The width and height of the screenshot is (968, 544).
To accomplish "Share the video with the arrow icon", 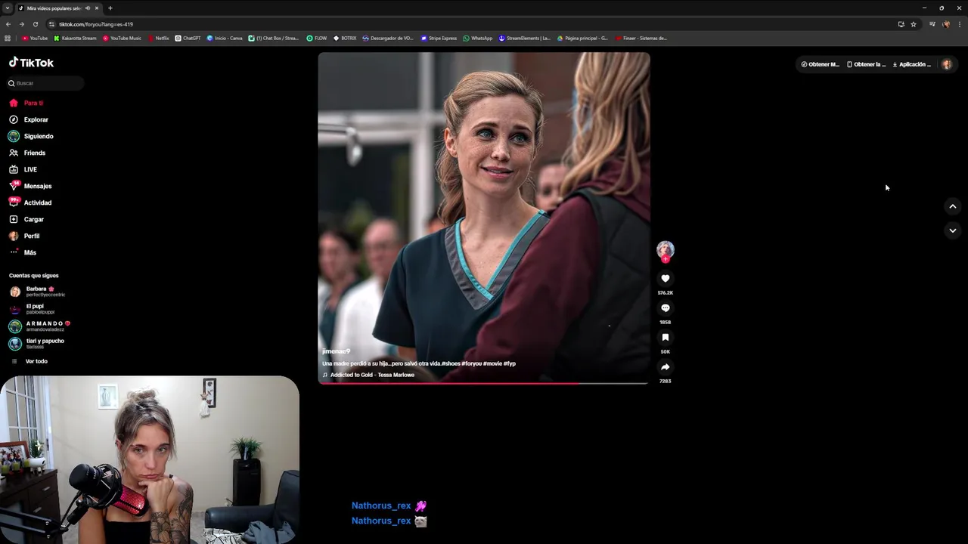I will 665,367.
